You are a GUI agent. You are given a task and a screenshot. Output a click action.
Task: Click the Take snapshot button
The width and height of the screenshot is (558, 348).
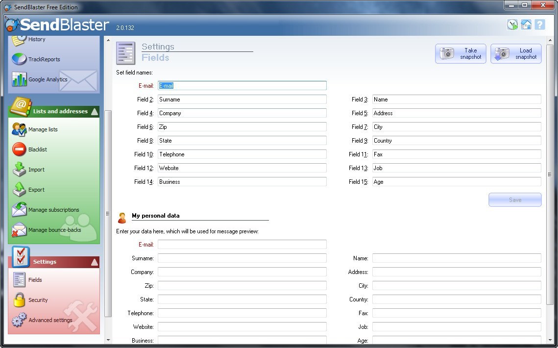pyautogui.click(x=460, y=53)
